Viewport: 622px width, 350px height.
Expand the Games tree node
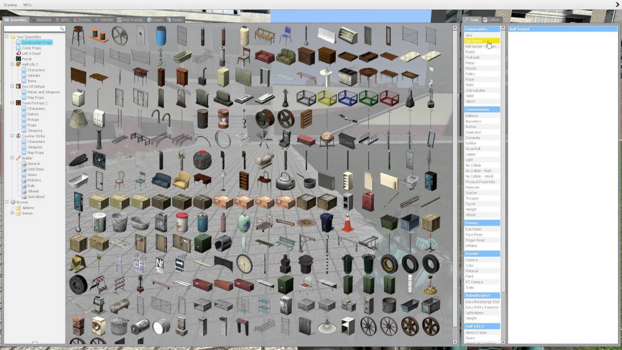(x=12, y=213)
